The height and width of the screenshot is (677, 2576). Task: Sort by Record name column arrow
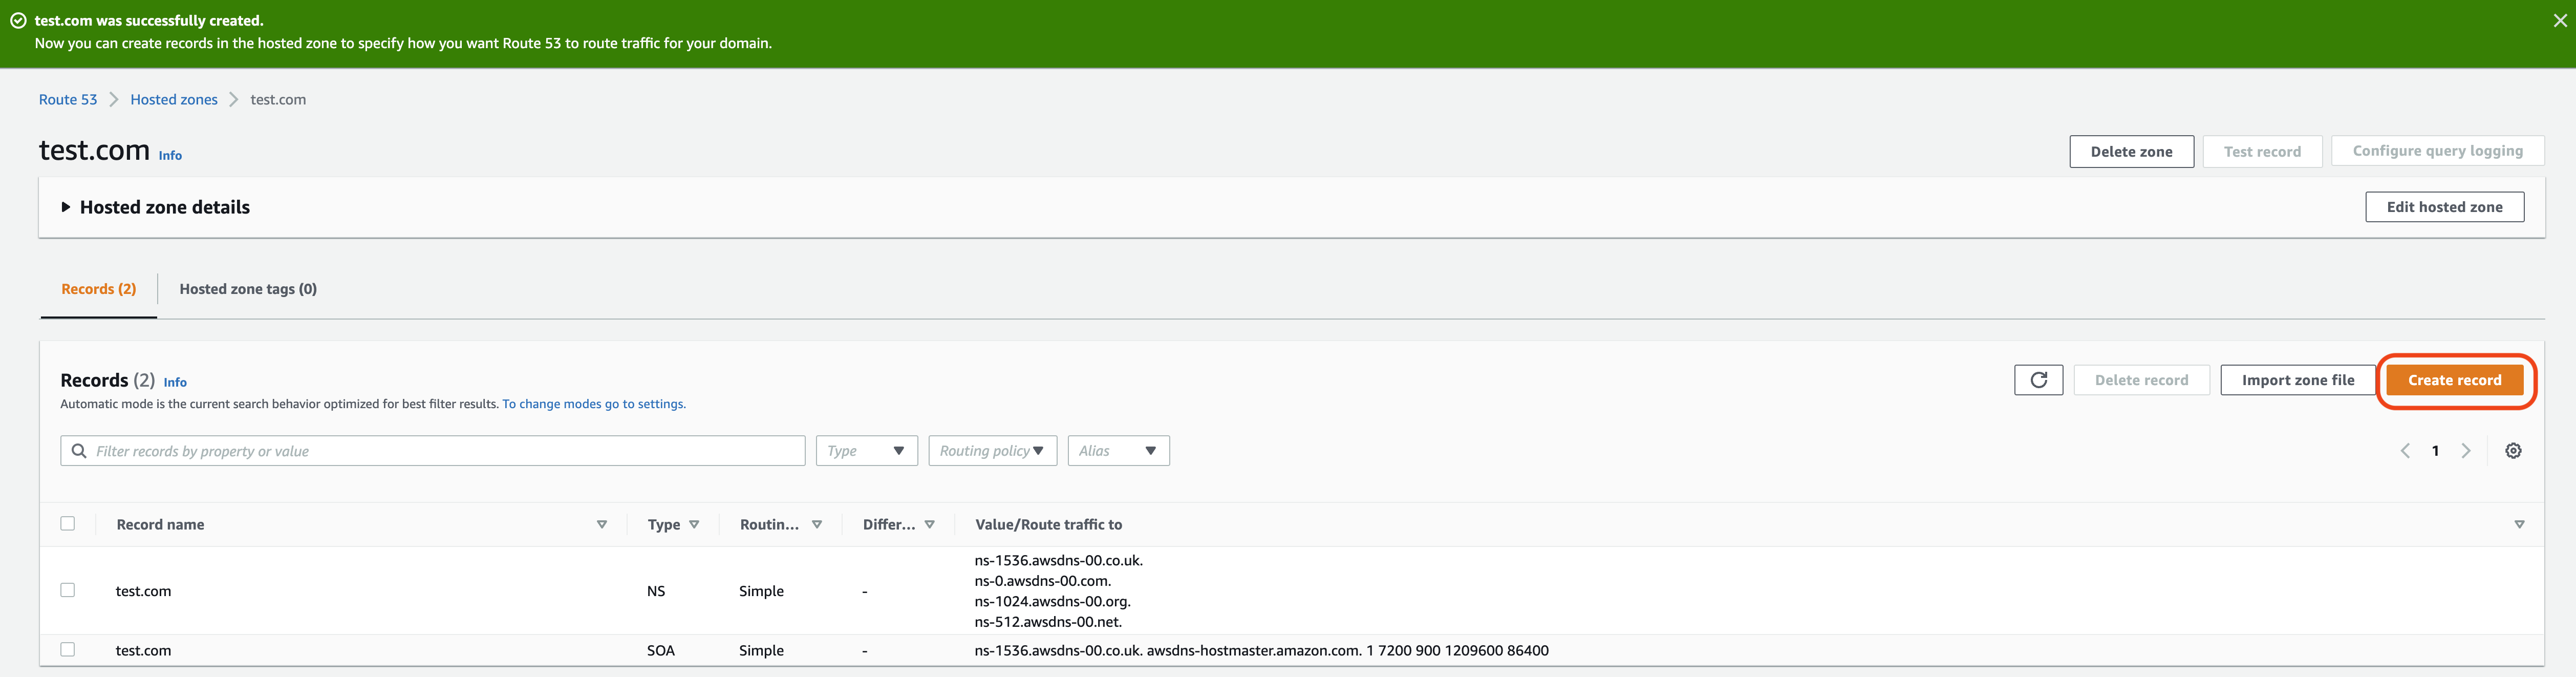602,524
